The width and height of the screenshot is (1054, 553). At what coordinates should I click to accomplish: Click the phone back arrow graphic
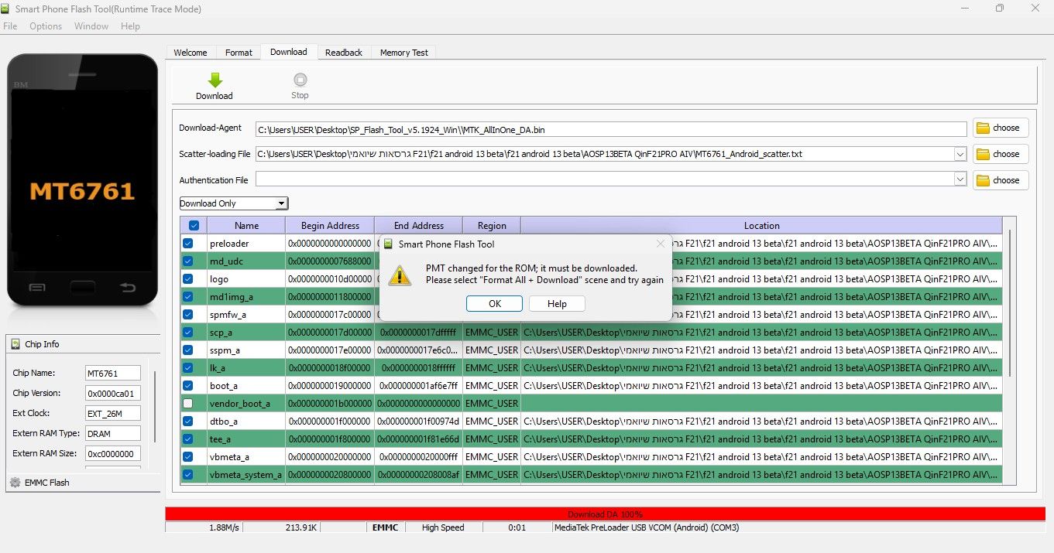pos(128,288)
